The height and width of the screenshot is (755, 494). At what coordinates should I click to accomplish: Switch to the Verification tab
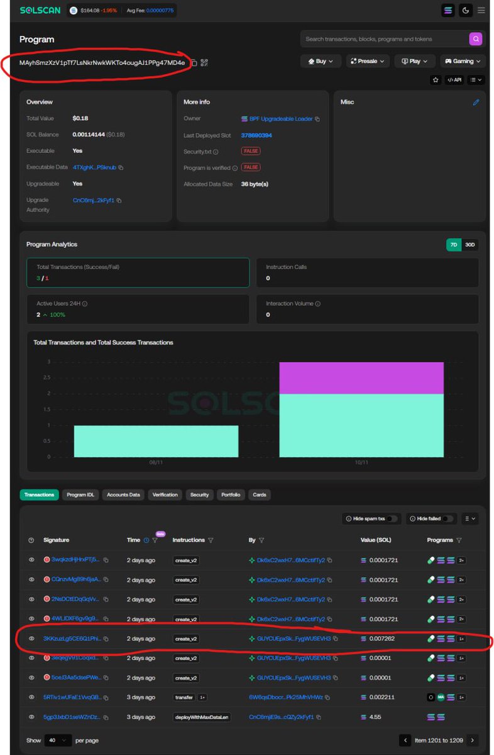tap(165, 495)
